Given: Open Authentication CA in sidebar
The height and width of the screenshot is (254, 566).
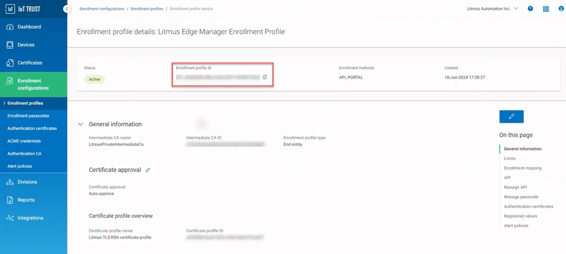Looking at the screenshot, I should pyautogui.click(x=24, y=154).
